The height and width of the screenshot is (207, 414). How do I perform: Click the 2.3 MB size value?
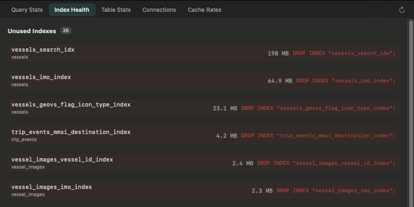click(x=262, y=191)
